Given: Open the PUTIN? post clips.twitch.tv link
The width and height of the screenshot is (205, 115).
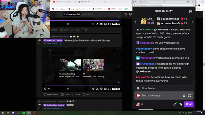Looking at the screenshot, I should (x=53, y=108).
